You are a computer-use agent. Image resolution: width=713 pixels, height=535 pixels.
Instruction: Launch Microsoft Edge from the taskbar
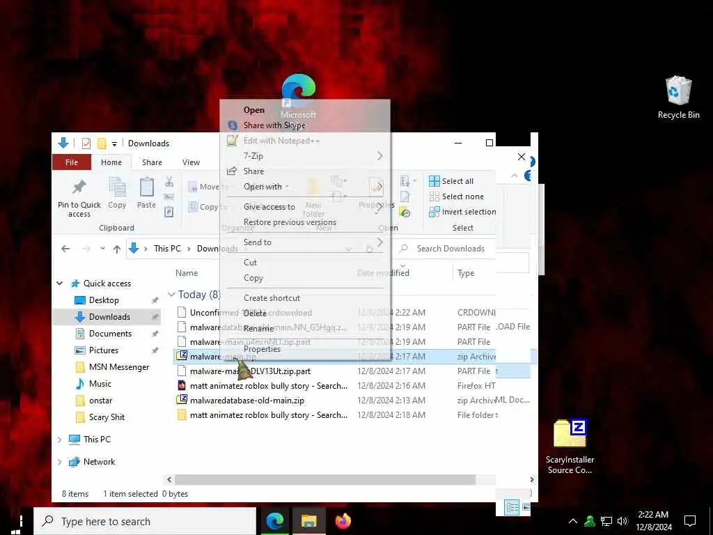point(274,521)
